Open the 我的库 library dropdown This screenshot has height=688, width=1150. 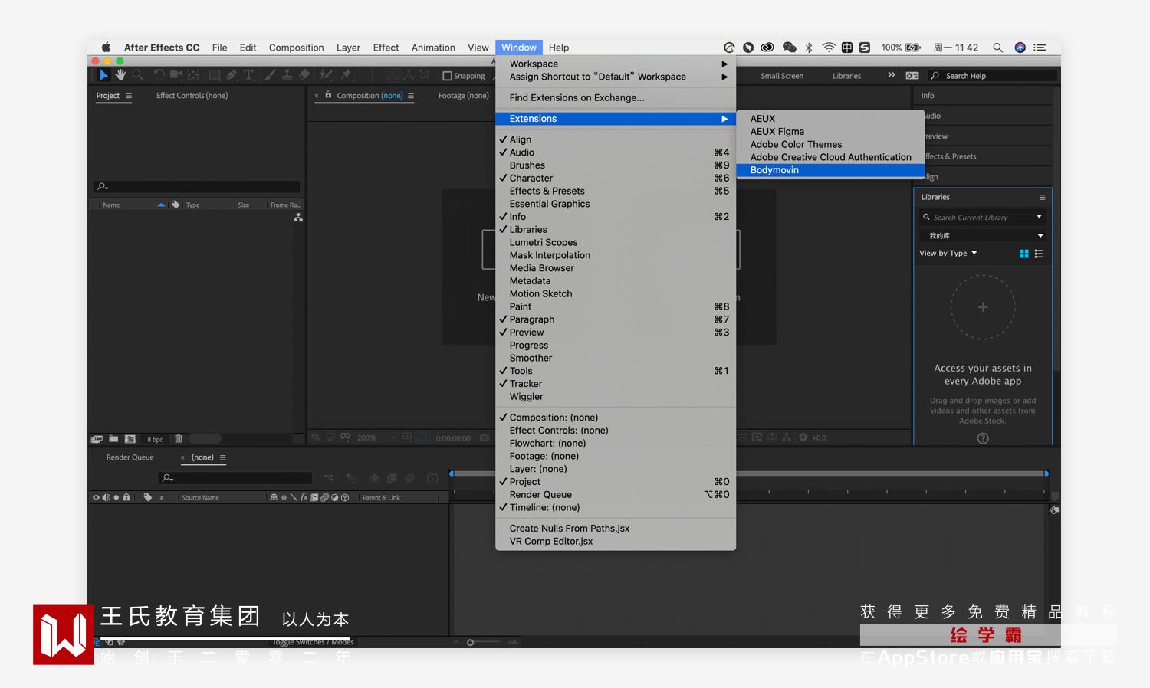point(983,235)
